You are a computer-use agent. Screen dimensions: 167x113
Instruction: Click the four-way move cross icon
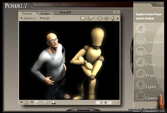tap(106, 19)
